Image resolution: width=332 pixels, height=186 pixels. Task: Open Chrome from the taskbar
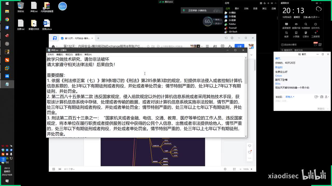click(x=7, y=19)
